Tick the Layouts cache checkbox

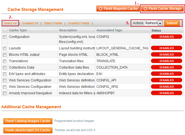[x=4, y=49]
